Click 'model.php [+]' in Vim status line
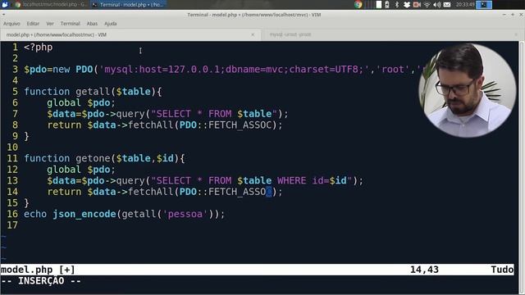The image size is (525, 295). pyautogui.click(x=38, y=270)
